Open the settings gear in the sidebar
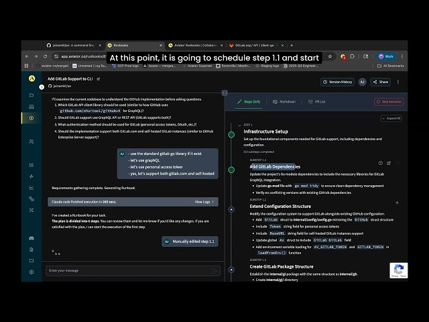The image size is (429, 322). pos(32,272)
